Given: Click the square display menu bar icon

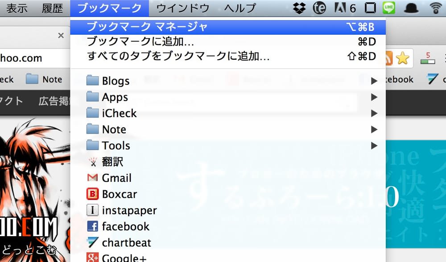Looking at the screenshot, I should coord(370,8).
